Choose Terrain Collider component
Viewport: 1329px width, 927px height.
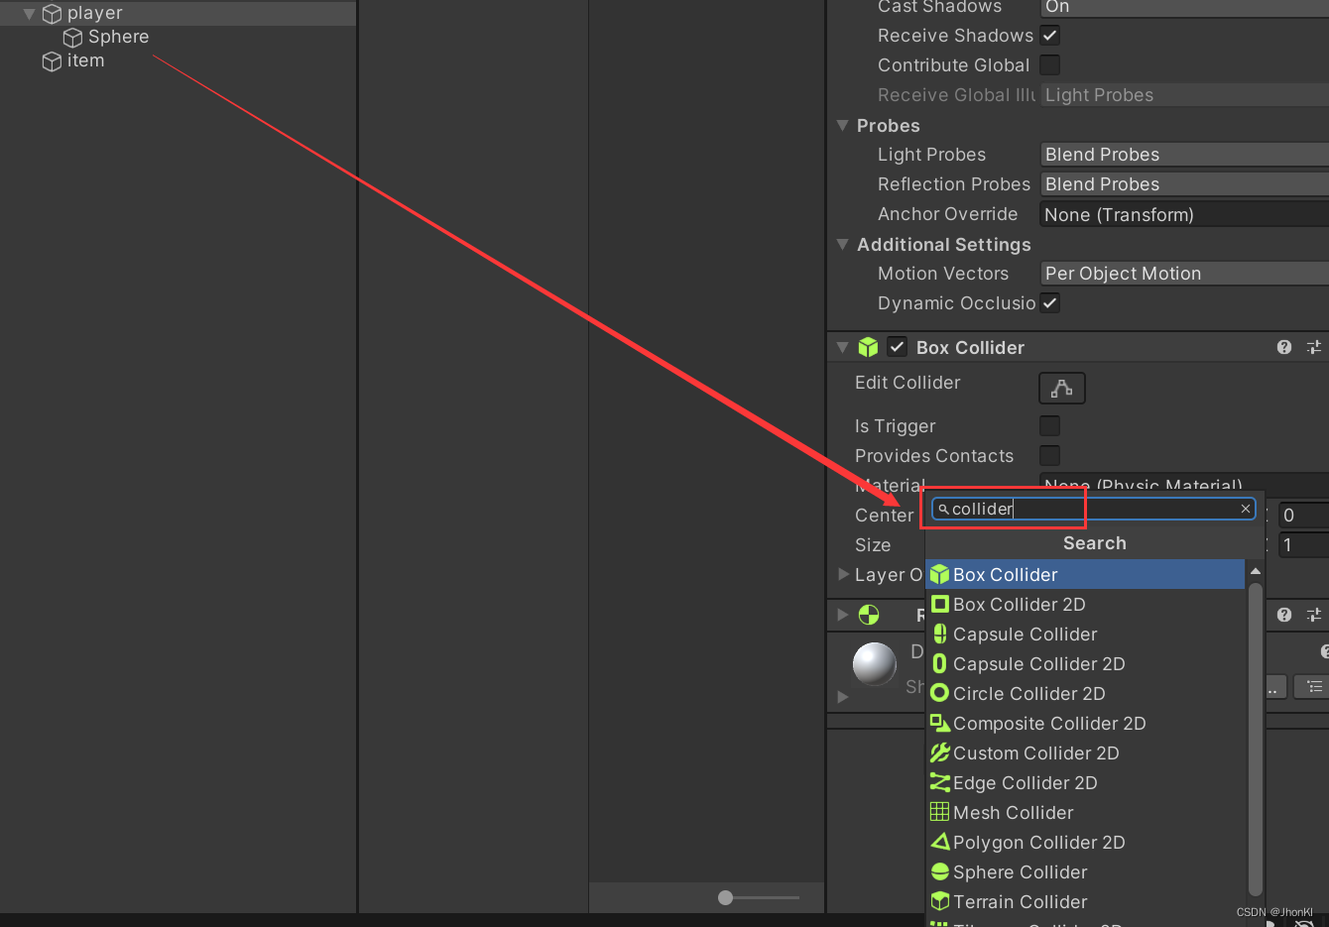tap(1085, 902)
